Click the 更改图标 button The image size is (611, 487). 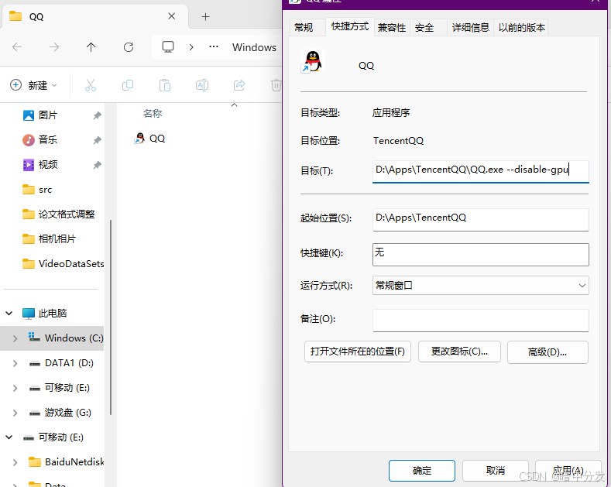(459, 352)
